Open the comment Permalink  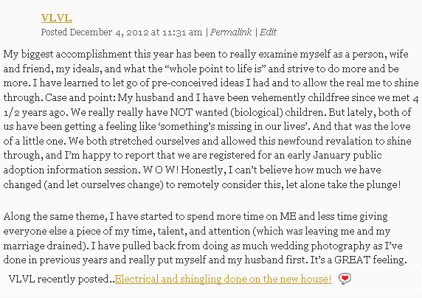[x=231, y=32]
